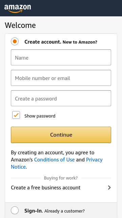
Task: Click the 'Show password' label text
Action: point(40,116)
